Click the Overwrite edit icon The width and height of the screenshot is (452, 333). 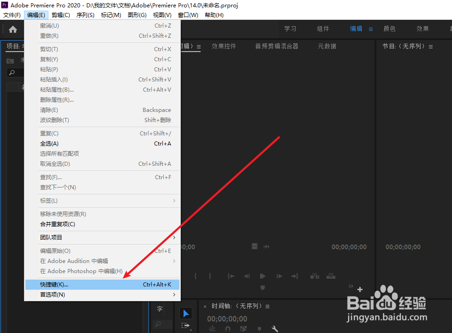pyautogui.click(x=331, y=276)
